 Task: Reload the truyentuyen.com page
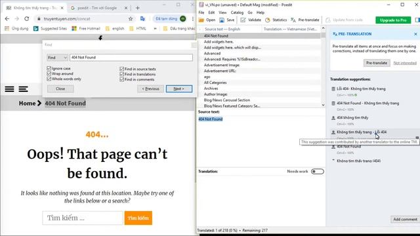pyautogui.click(x=26, y=19)
